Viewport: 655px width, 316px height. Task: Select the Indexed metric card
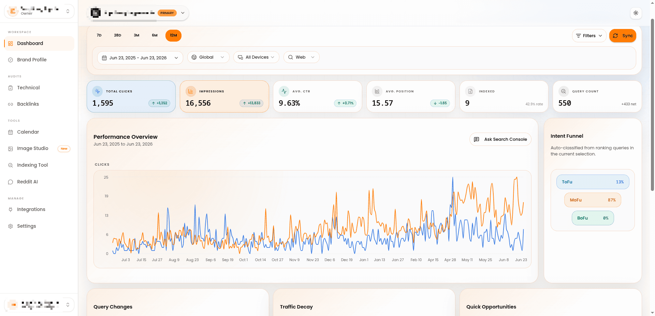[x=504, y=96]
